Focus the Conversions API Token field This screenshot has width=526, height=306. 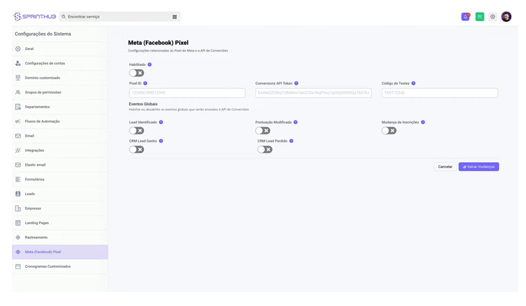[313, 93]
